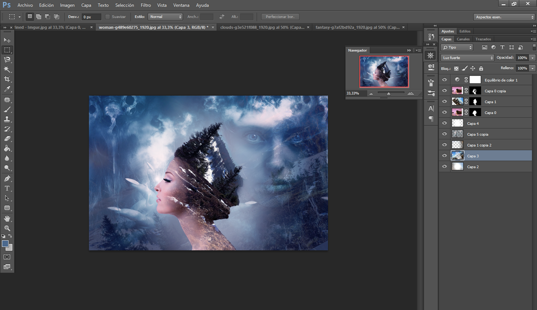
Task: Click Navigator zoom out button
Action: [371, 94]
